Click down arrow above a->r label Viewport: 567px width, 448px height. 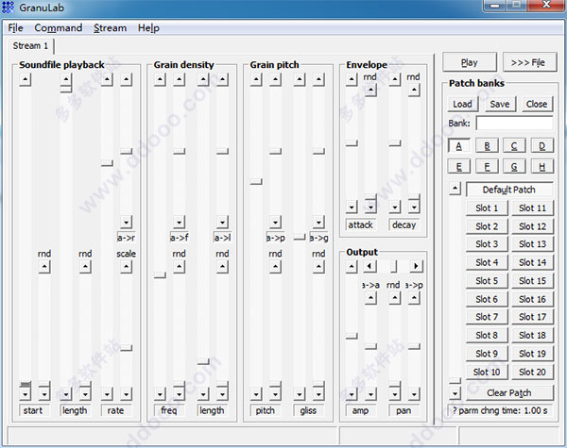(x=127, y=222)
